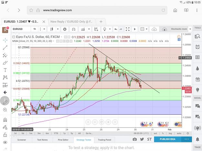Viewport: 202px width, 151px height.
Task: Click the back arrow in left toolbar
Action: 5,92
